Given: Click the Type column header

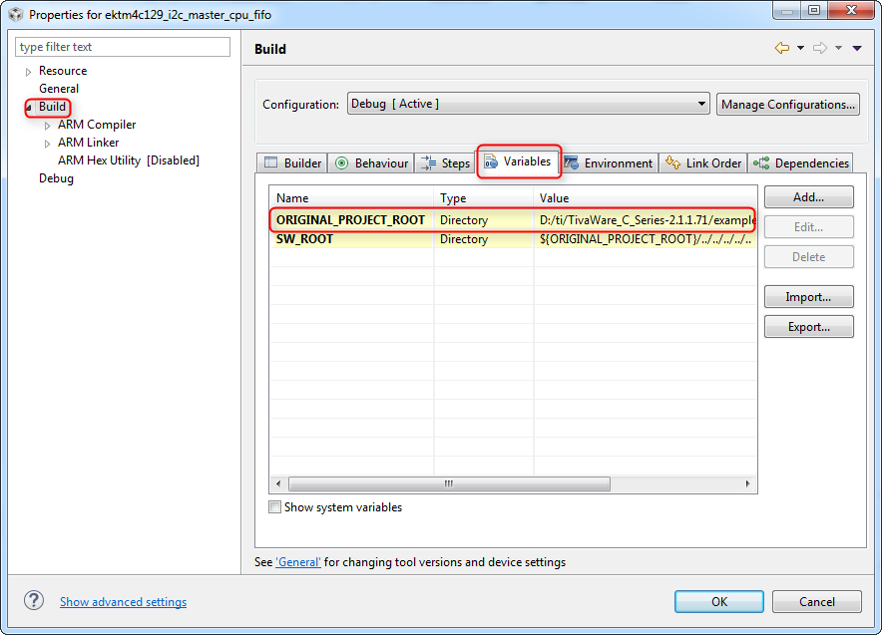Looking at the screenshot, I should point(483,197).
